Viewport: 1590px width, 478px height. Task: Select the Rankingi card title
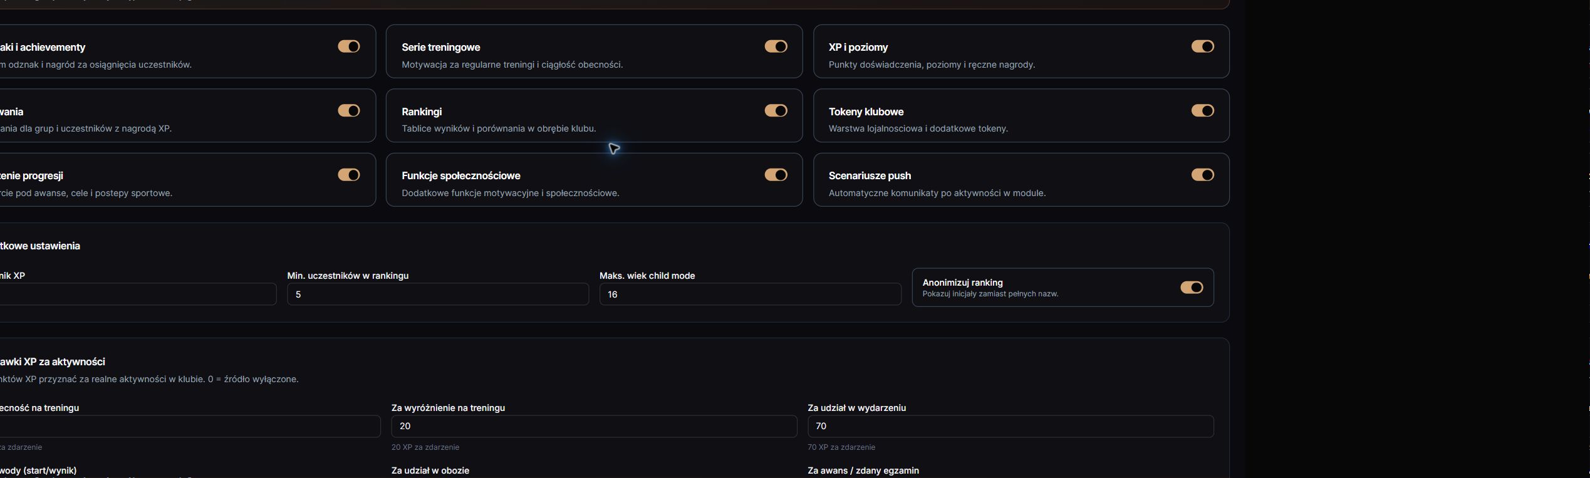coord(422,112)
